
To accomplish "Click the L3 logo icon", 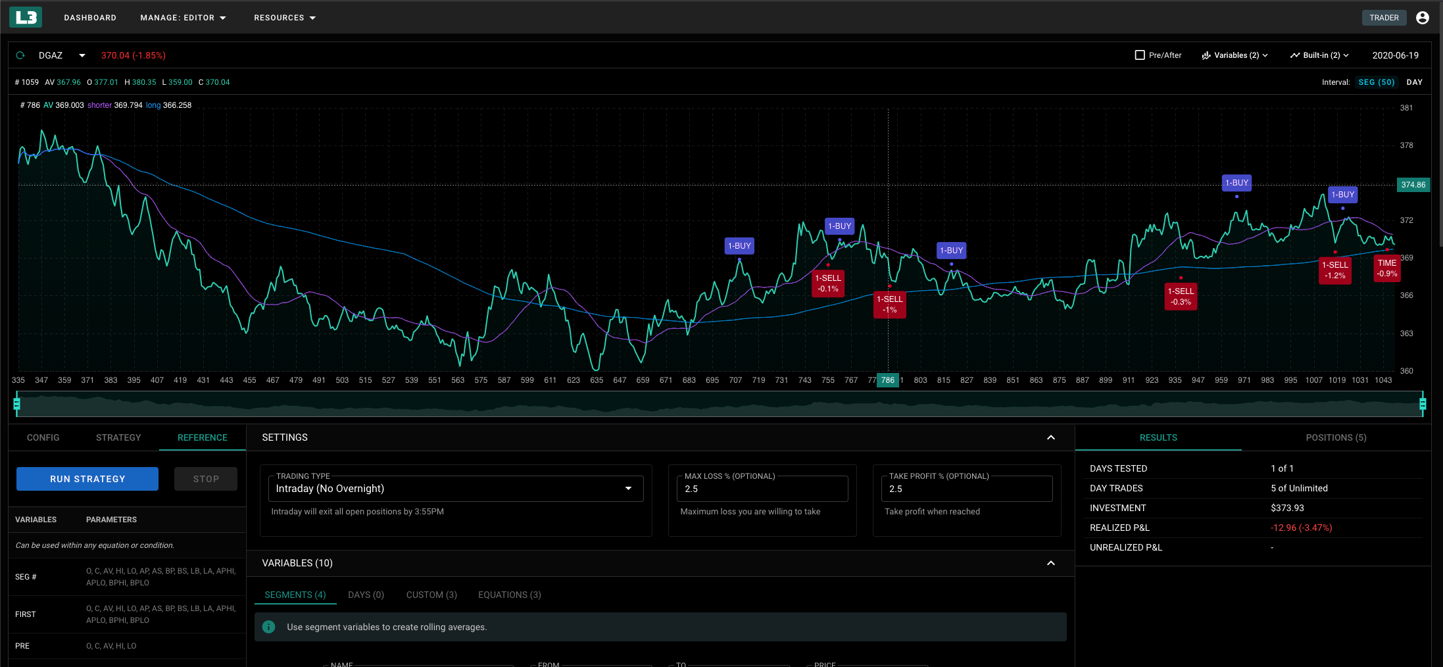I will pos(25,16).
